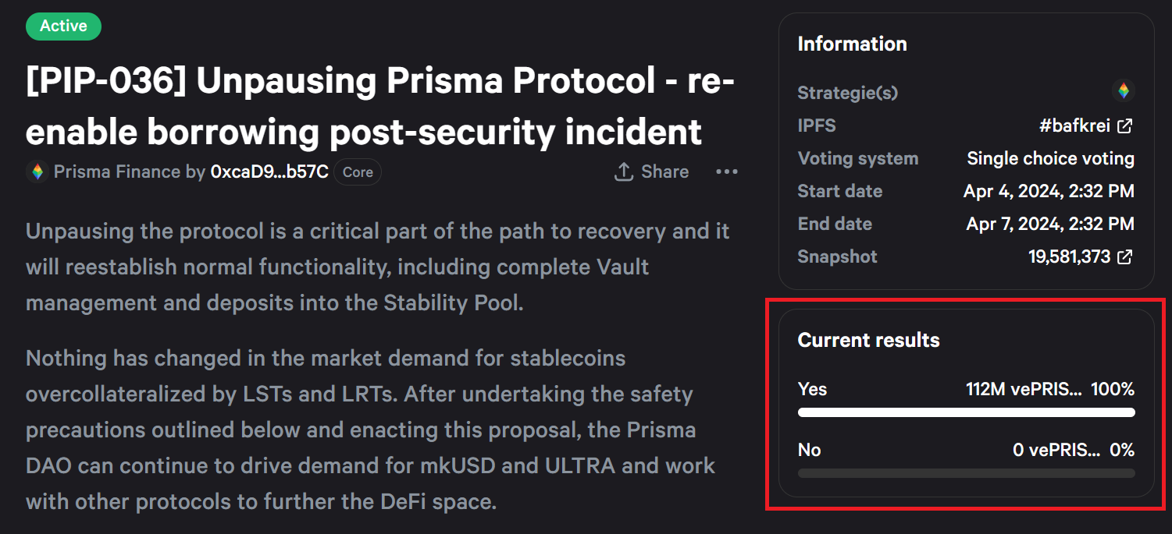1172x534 pixels.
Task: Open the Snapshot block external link icon
Action: tap(1125, 256)
